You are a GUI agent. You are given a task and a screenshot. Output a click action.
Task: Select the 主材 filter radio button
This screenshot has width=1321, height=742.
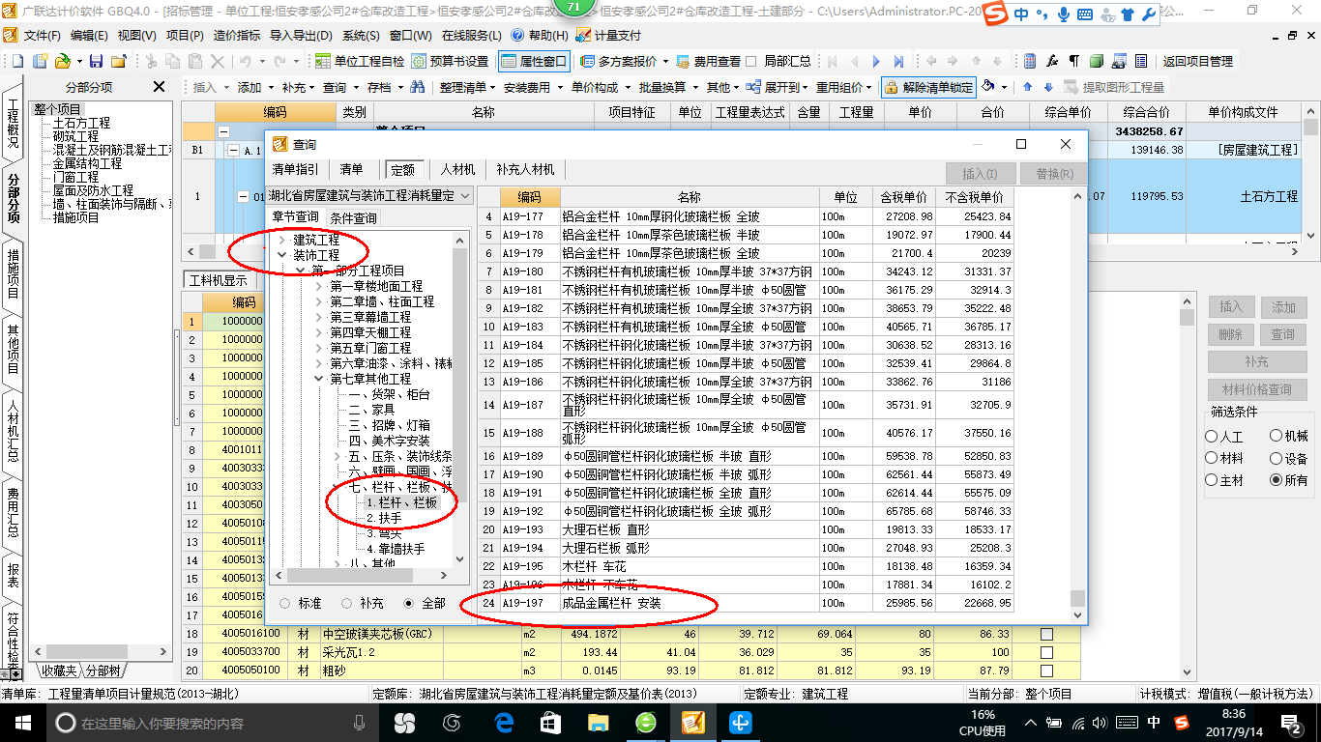pyautogui.click(x=1212, y=480)
